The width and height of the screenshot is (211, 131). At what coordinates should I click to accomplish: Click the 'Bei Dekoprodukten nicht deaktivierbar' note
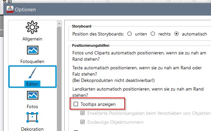[x=113, y=80]
